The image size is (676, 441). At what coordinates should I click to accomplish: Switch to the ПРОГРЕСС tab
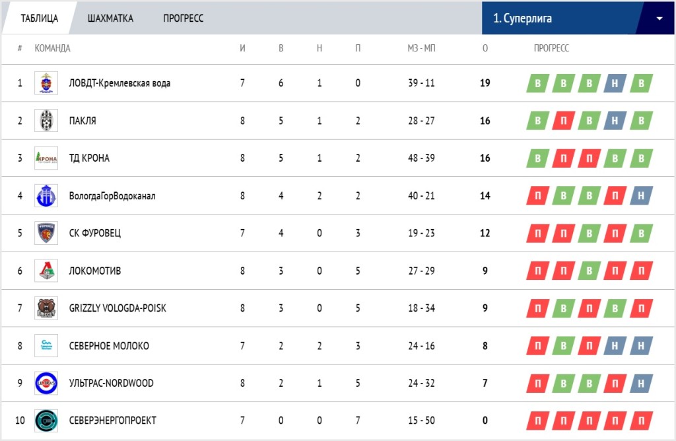184,18
